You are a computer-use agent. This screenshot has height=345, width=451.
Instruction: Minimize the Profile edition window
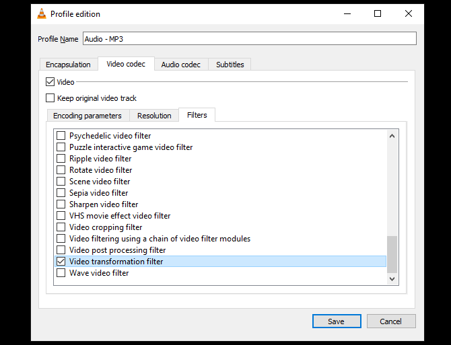[x=347, y=13]
